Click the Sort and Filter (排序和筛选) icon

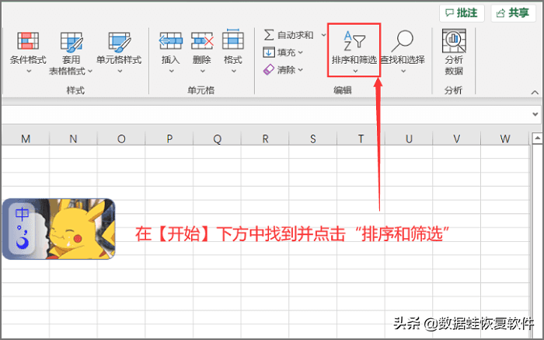click(x=354, y=40)
